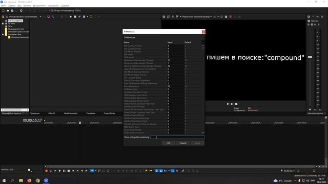The width and height of the screenshot is (328, 184).
Task: Stop media preview in Project Media toolbar
Action: 75,17
